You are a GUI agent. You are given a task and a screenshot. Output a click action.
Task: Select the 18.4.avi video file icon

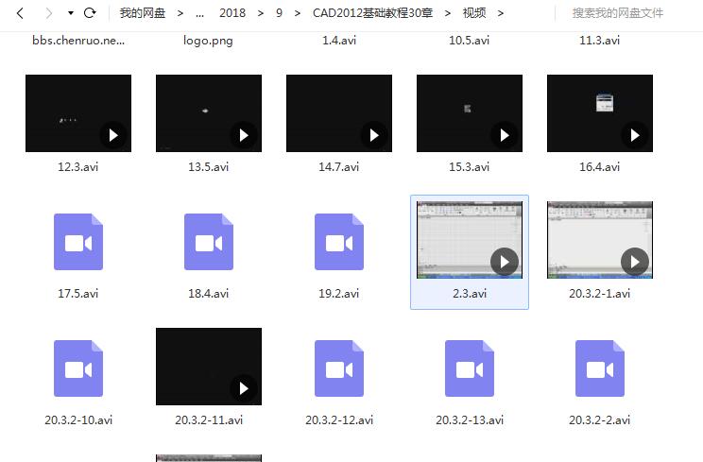(209, 242)
